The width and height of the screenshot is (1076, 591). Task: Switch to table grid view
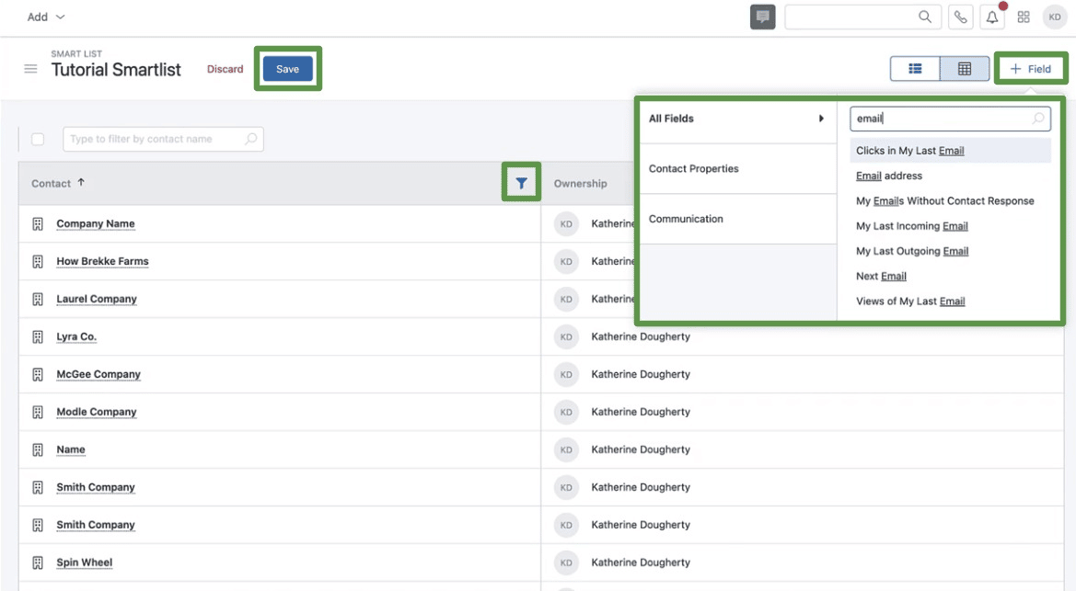click(964, 69)
